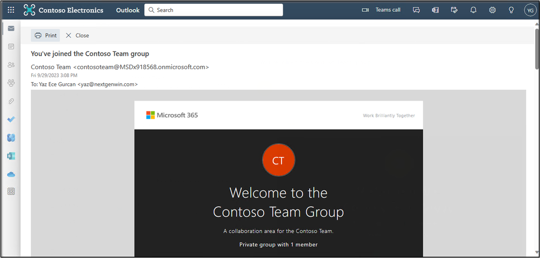Click the Outlook app name
The image size is (540, 258).
tap(128, 10)
